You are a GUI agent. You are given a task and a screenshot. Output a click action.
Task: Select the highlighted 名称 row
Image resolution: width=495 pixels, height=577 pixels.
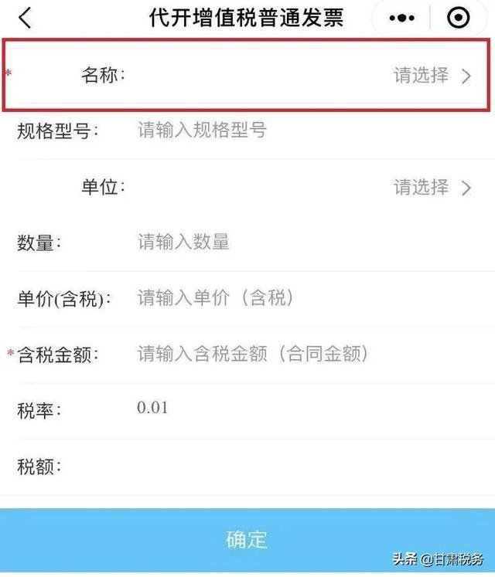point(247,76)
